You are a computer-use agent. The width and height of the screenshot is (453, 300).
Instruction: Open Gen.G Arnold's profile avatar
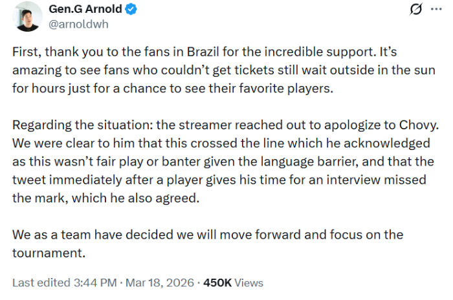point(25,18)
